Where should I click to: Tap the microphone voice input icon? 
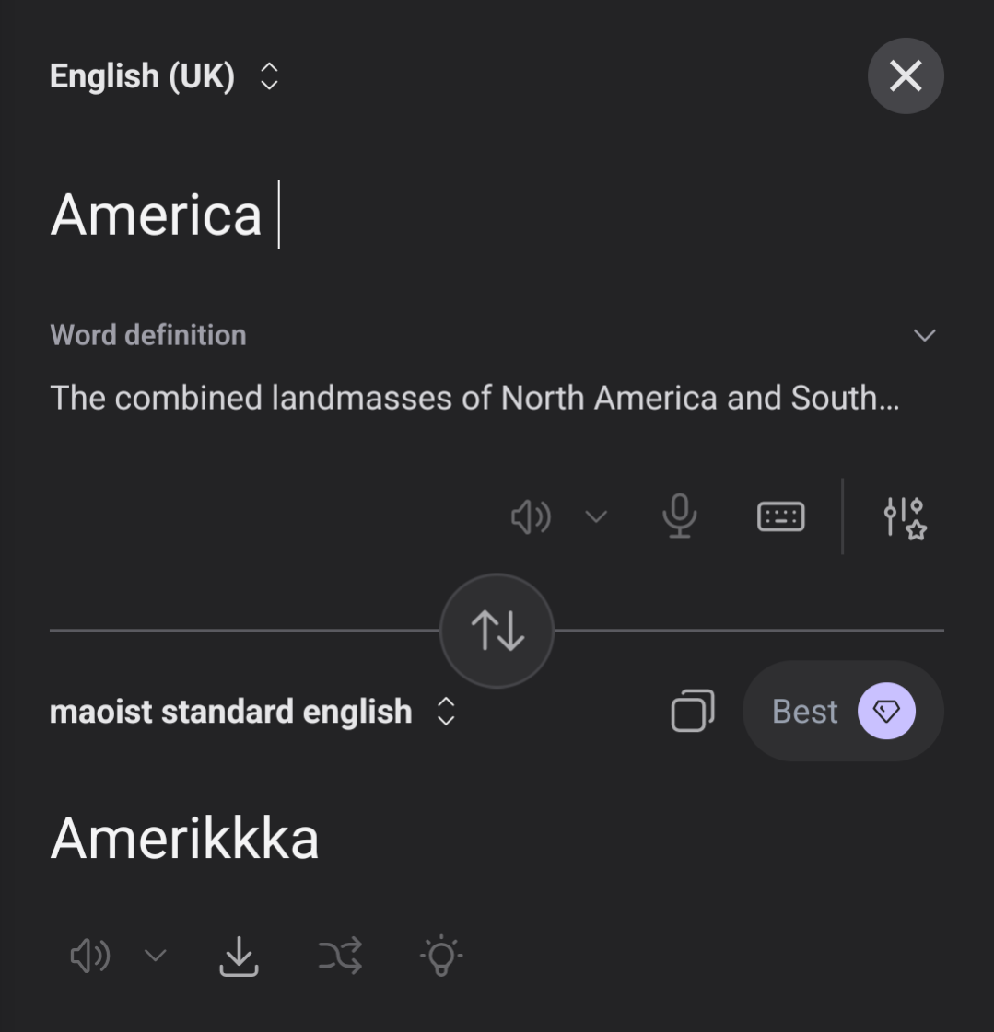(680, 516)
